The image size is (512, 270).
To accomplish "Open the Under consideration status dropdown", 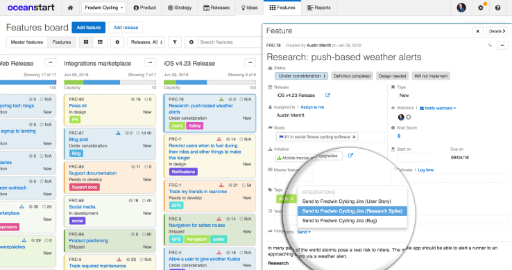I will click(301, 76).
